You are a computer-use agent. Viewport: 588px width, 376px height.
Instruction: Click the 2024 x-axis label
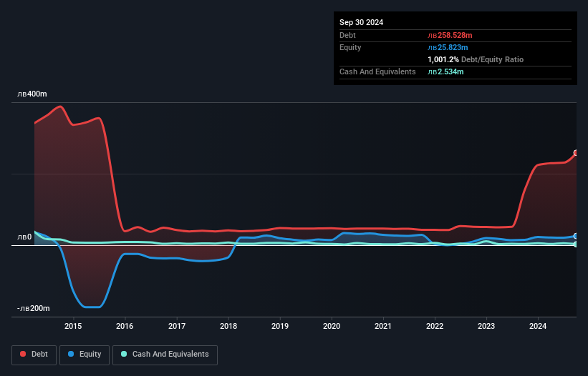(x=538, y=326)
